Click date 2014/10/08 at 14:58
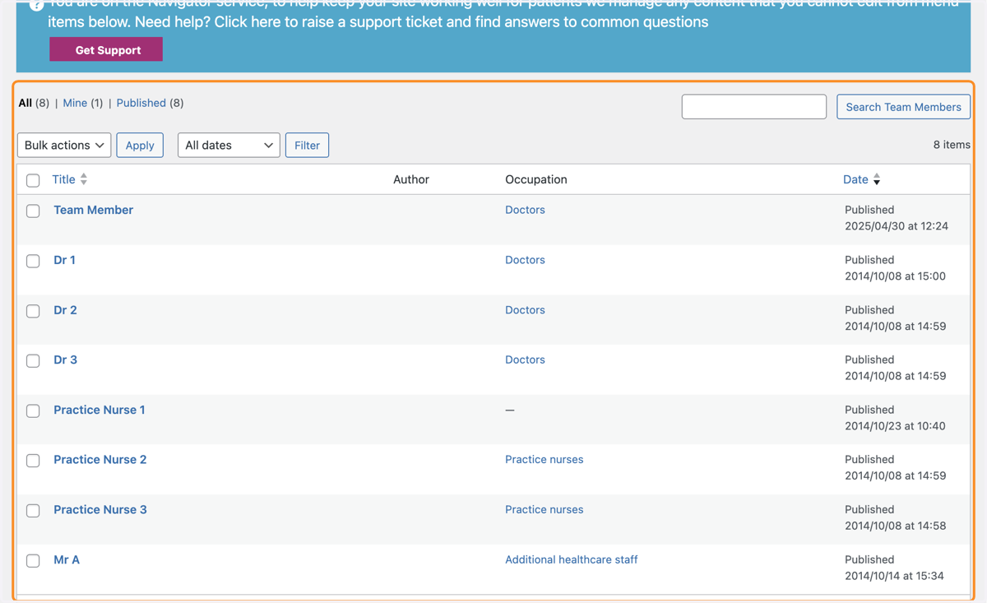 (895, 526)
